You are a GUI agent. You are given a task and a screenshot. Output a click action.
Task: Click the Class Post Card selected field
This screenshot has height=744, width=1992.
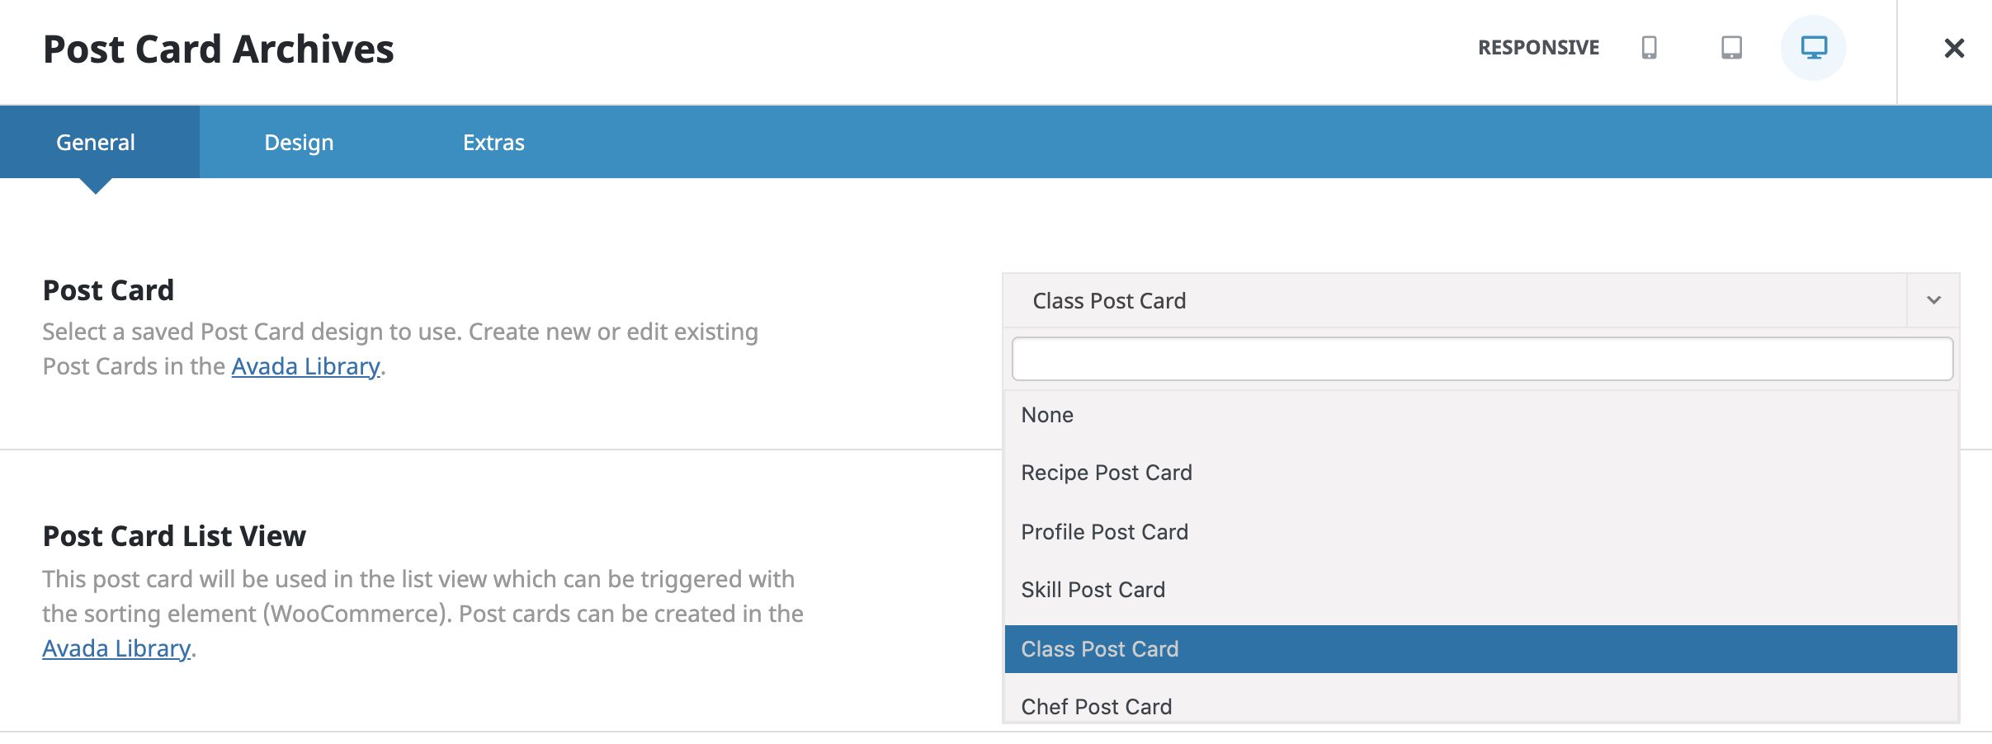[x=1455, y=300]
